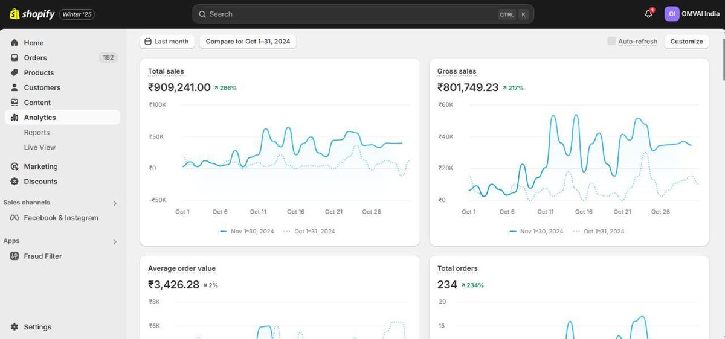Image resolution: width=725 pixels, height=339 pixels.
Task: Click the ₹3,426.28 average order value
Action: pyautogui.click(x=173, y=285)
